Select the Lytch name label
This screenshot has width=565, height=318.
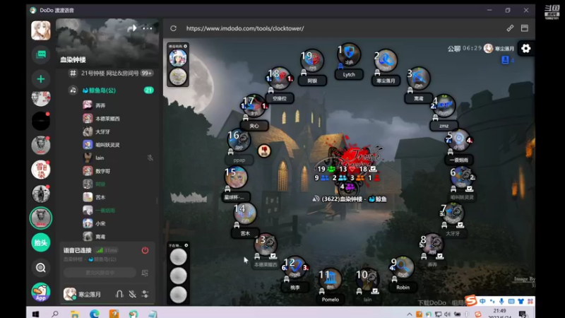[x=349, y=75]
